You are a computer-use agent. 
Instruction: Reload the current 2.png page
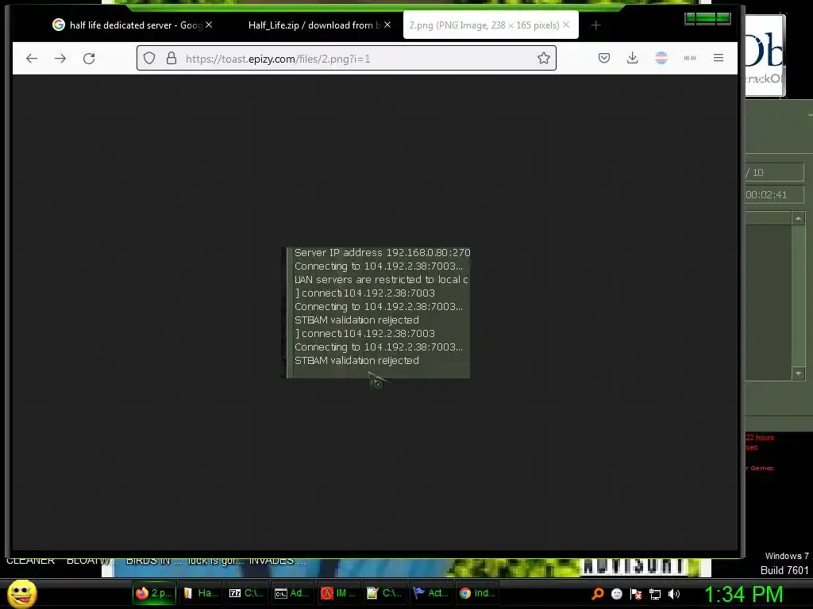[x=89, y=59]
